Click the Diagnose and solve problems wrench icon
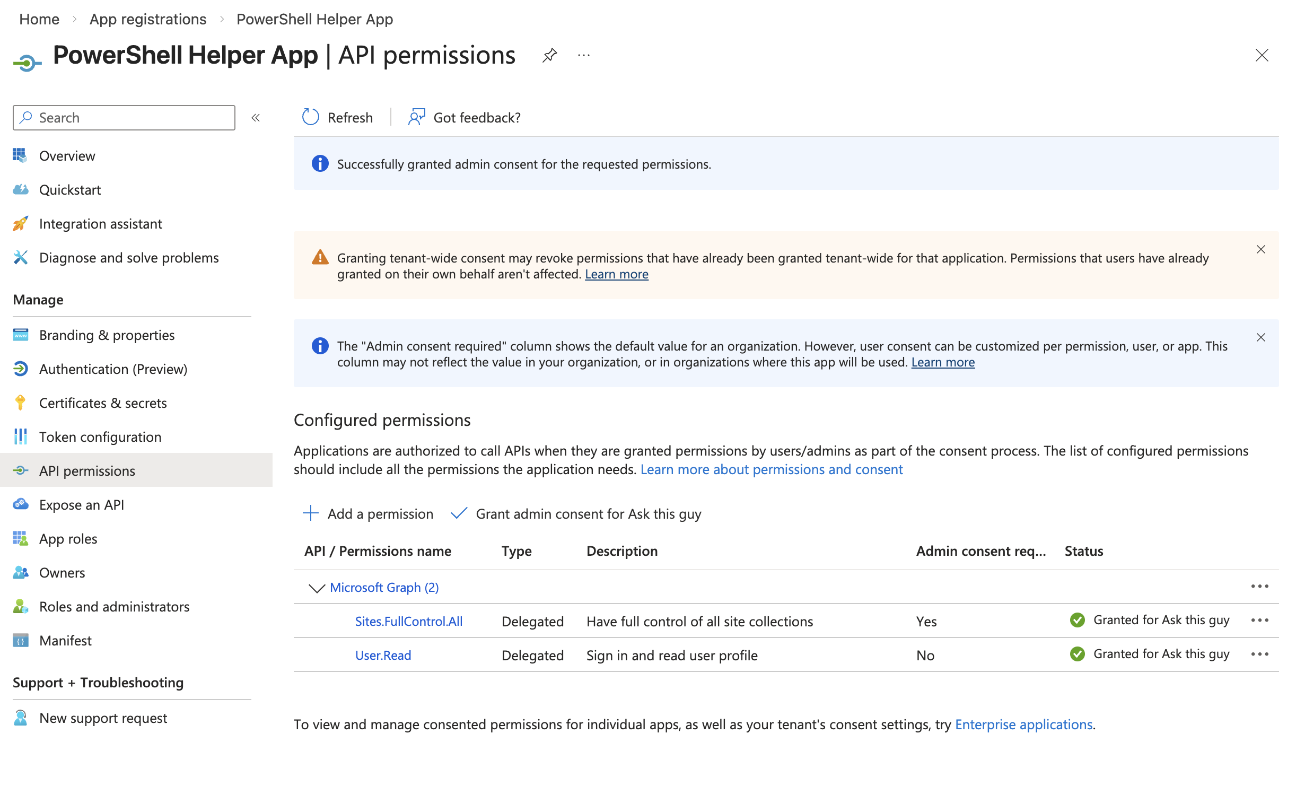This screenshot has width=1296, height=786. pos(20,258)
